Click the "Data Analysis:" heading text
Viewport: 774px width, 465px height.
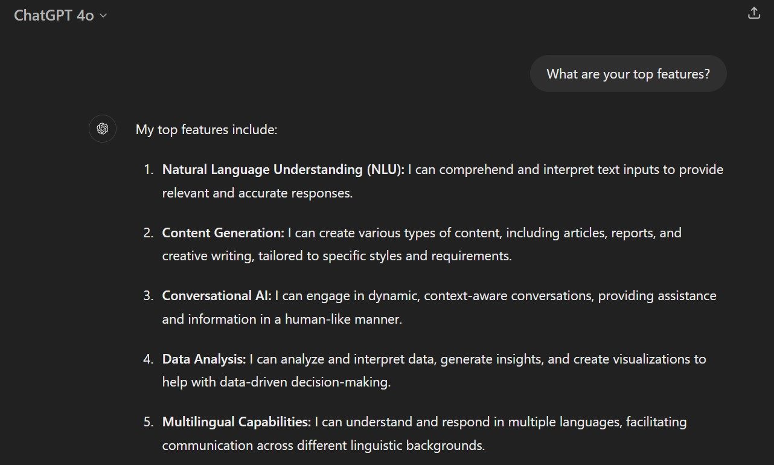(204, 359)
